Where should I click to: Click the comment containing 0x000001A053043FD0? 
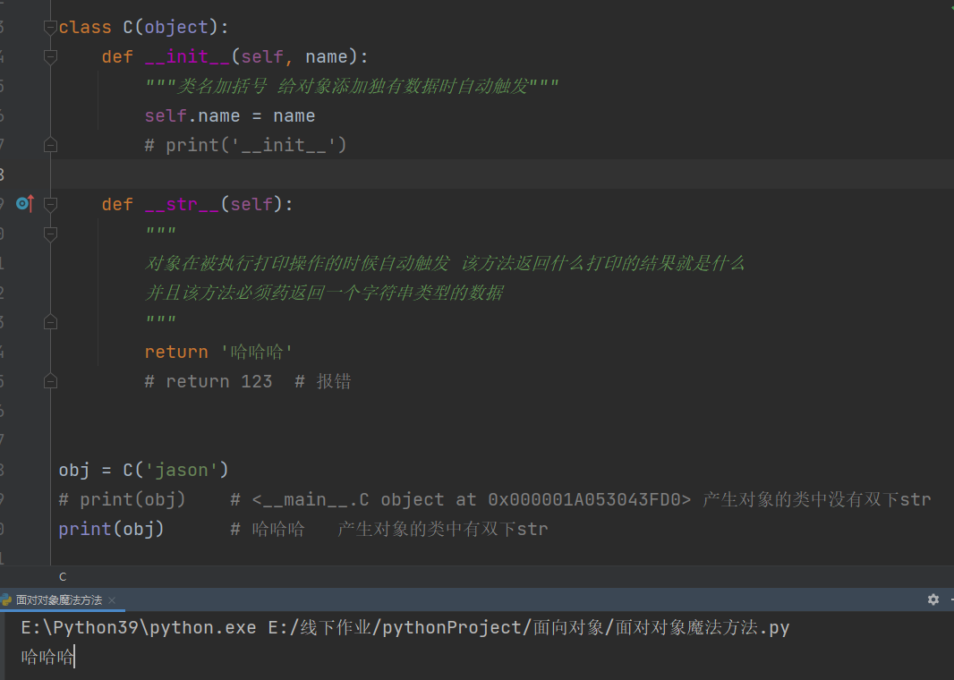coord(581,500)
